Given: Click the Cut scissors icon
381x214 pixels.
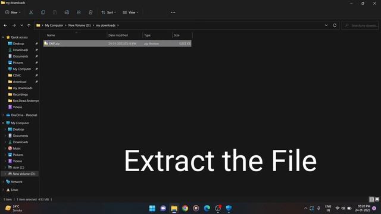Looking at the screenshot, I should pyautogui.click(x=31, y=12).
